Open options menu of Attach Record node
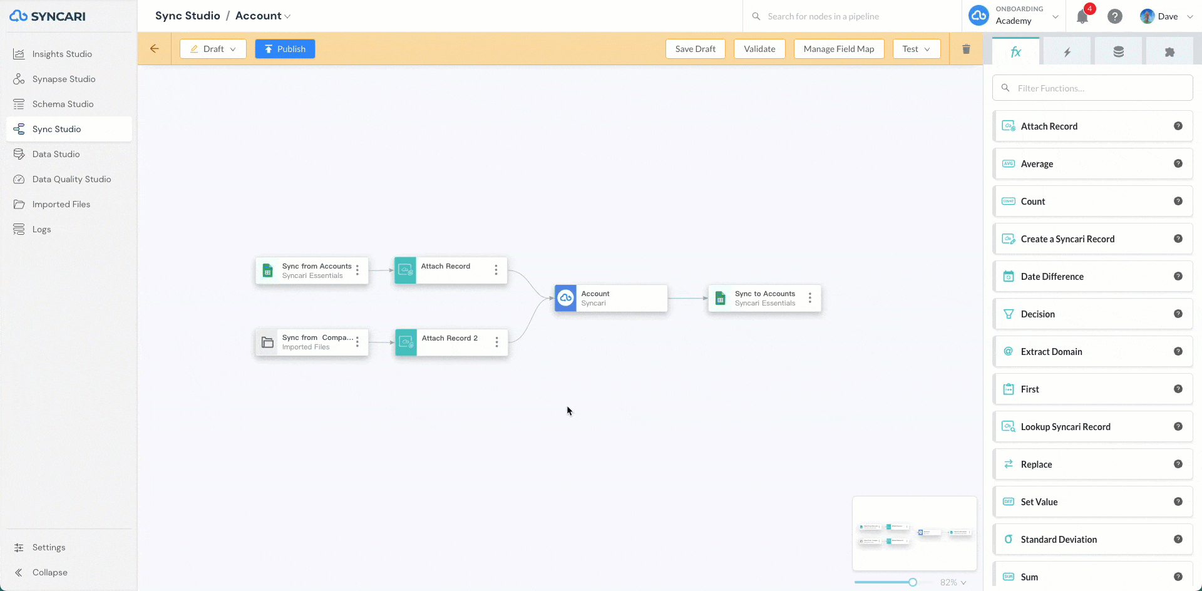The width and height of the screenshot is (1202, 591). coord(496,270)
